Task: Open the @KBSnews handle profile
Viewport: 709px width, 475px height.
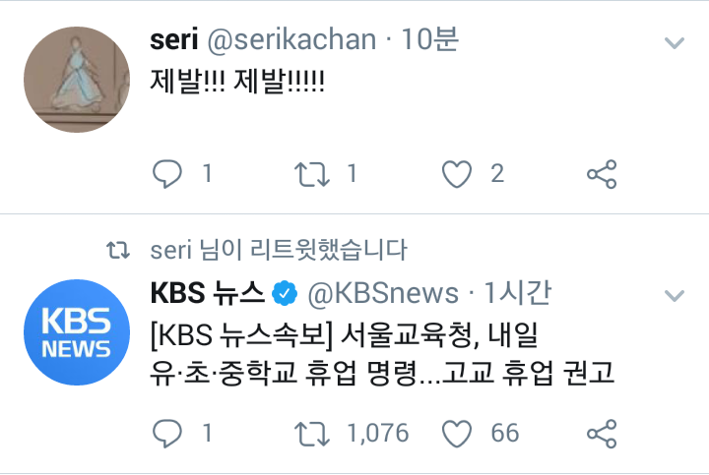Action: 383,294
